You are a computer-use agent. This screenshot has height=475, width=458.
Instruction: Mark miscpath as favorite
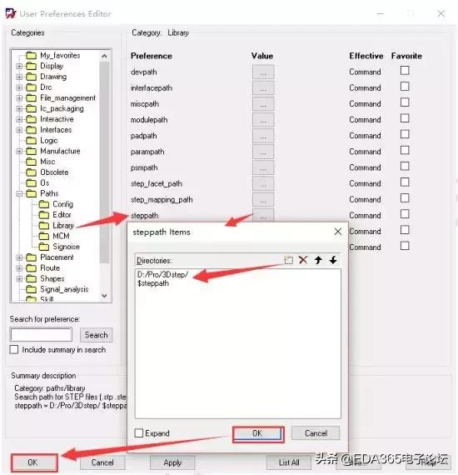pos(405,102)
